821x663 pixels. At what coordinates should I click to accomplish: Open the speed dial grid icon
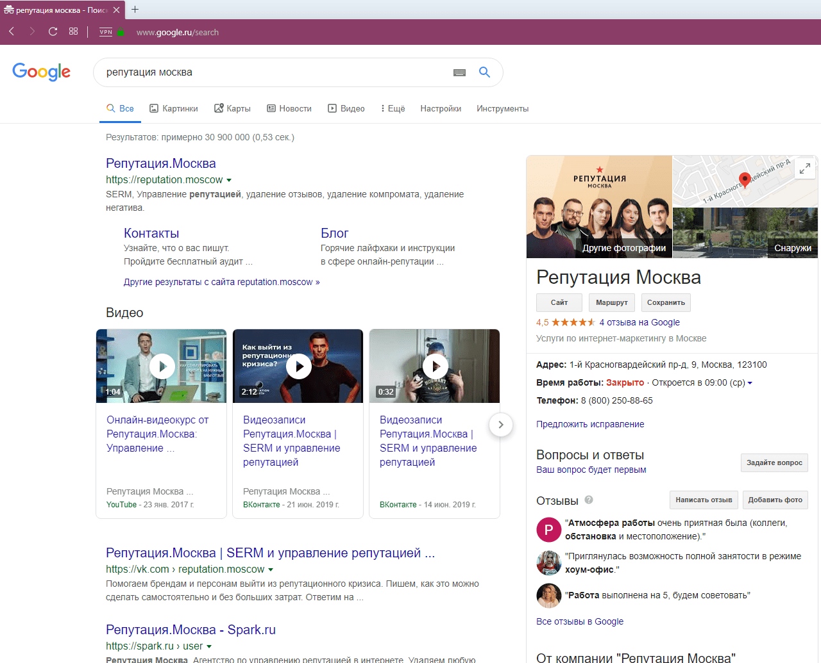coord(74,31)
